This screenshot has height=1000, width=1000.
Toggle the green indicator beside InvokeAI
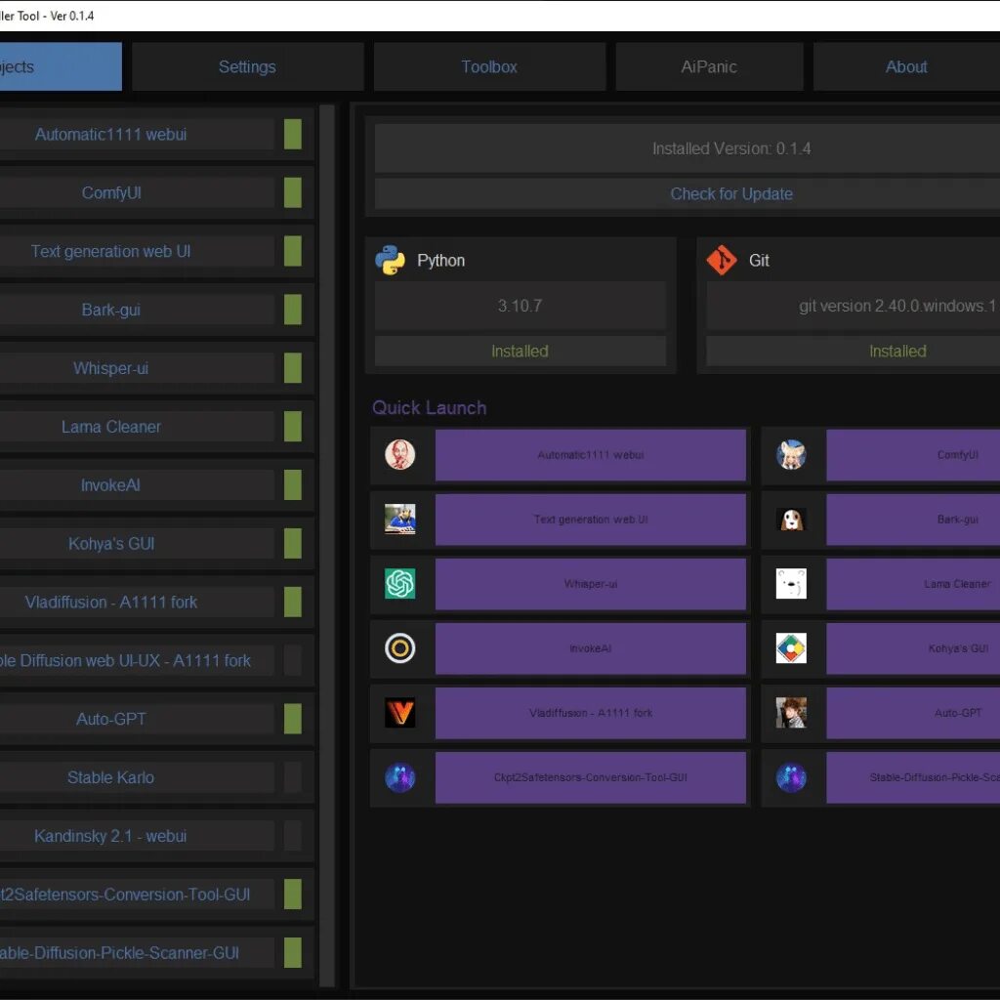[x=293, y=484]
